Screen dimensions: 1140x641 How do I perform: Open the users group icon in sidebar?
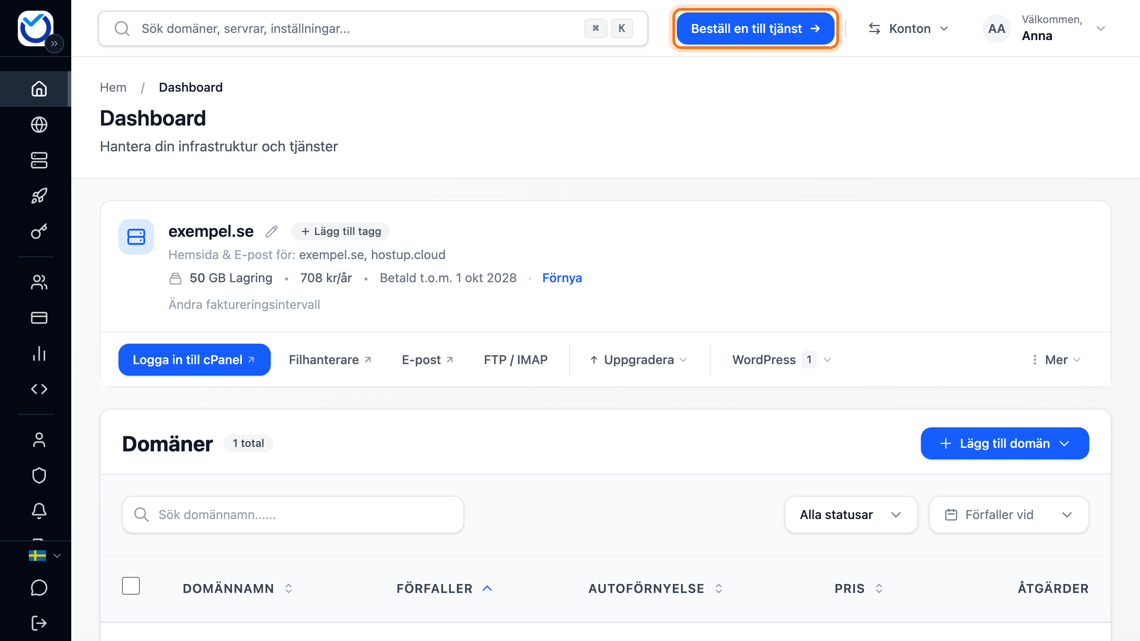tap(39, 282)
